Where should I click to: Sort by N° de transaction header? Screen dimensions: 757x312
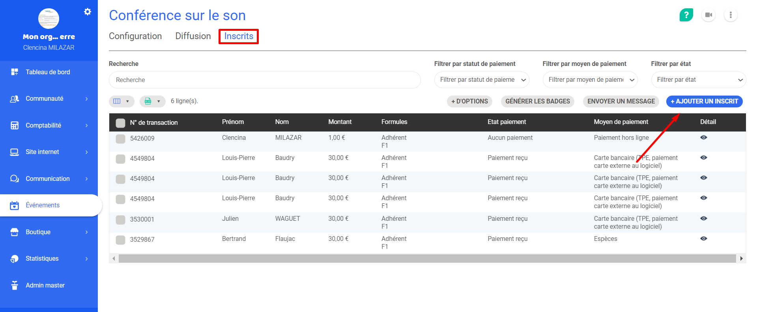pos(154,122)
